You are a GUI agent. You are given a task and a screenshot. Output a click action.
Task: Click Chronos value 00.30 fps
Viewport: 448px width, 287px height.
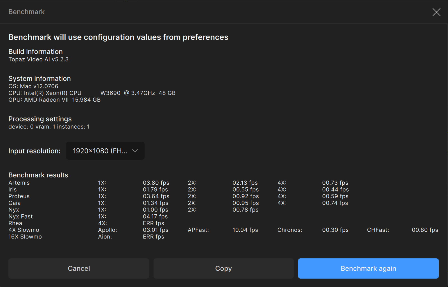(x=335, y=230)
